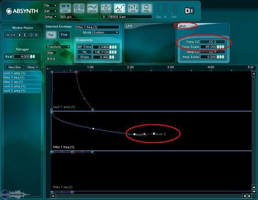258x200 pixels.
Task: Select the white mid-curve handle on the filter 1 freq curve
Action: point(93,129)
